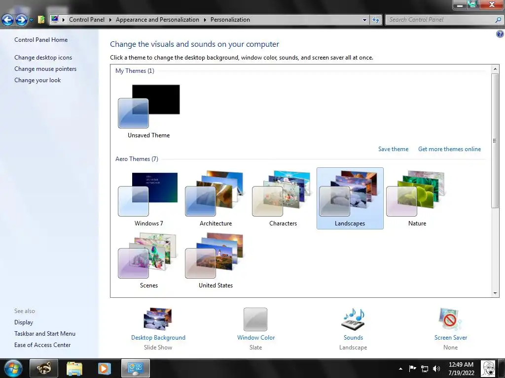
Task: Apply the United States theme
Action: [x=216, y=260]
